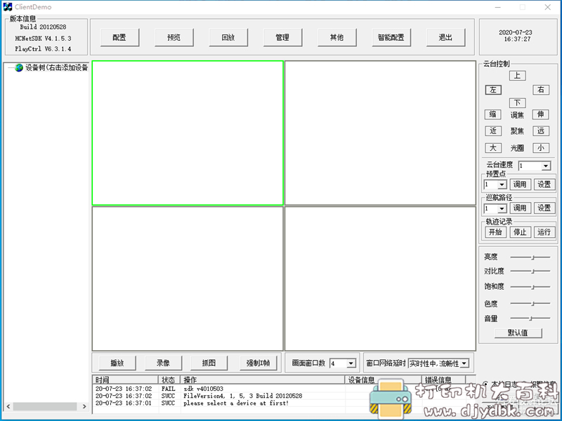Run recorded track with 运行
Screen dimensions: 562x421
pos(544,232)
